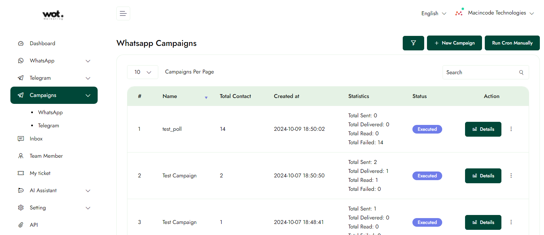Sort by Name column arrow
Viewport: 544px width, 235px height.
tap(206, 98)
